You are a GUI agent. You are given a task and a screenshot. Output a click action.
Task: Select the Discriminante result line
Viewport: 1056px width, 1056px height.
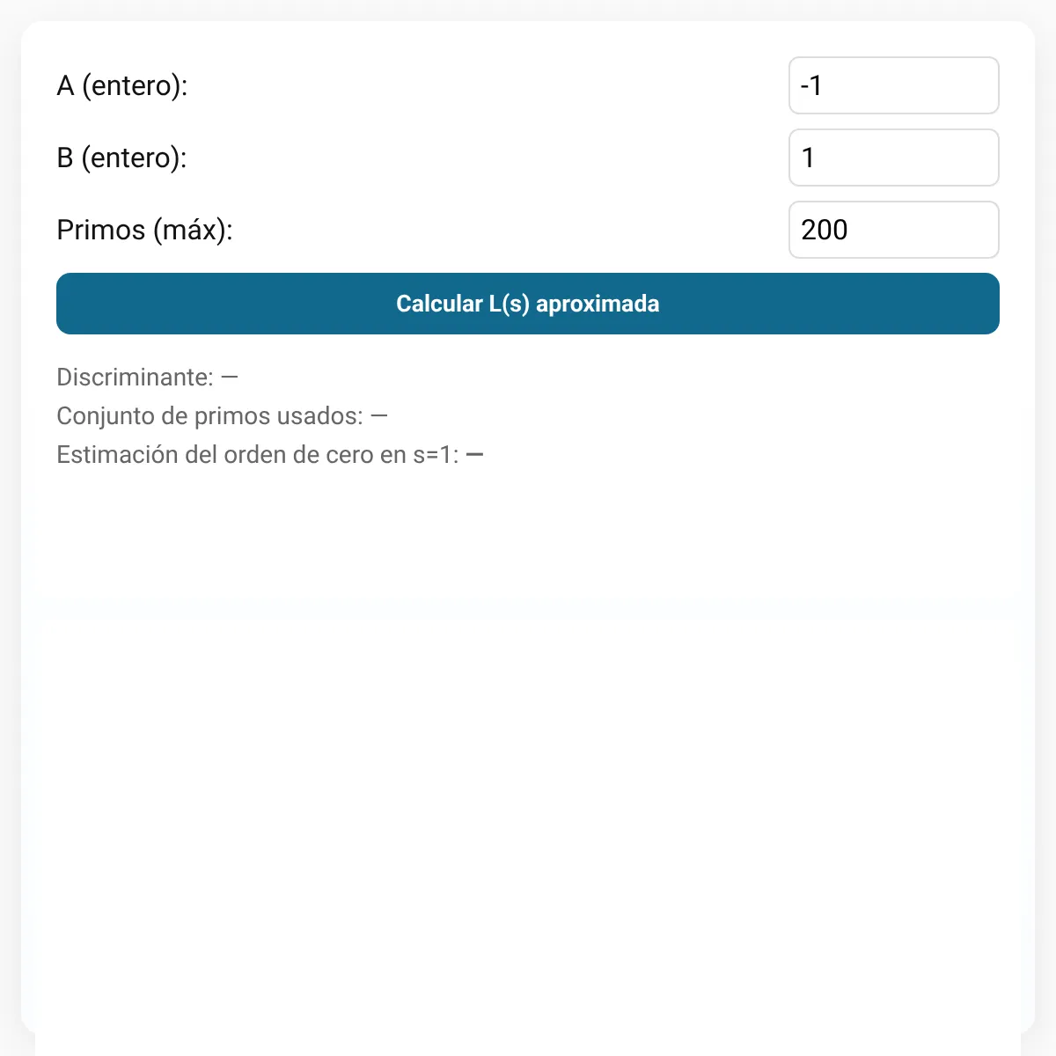coord(148,378)
